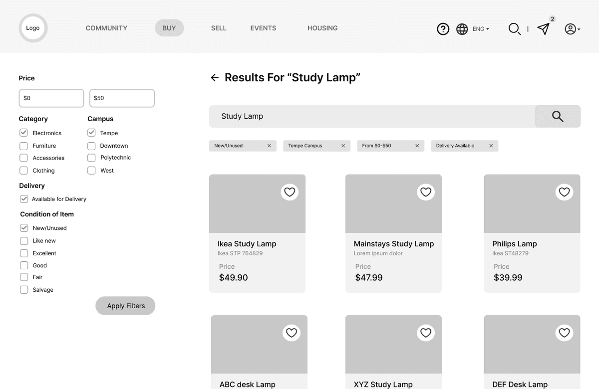Click the Ikea Study Lamp image placeholder
This screenshot has width=599, height=389.
pos(257,203)
